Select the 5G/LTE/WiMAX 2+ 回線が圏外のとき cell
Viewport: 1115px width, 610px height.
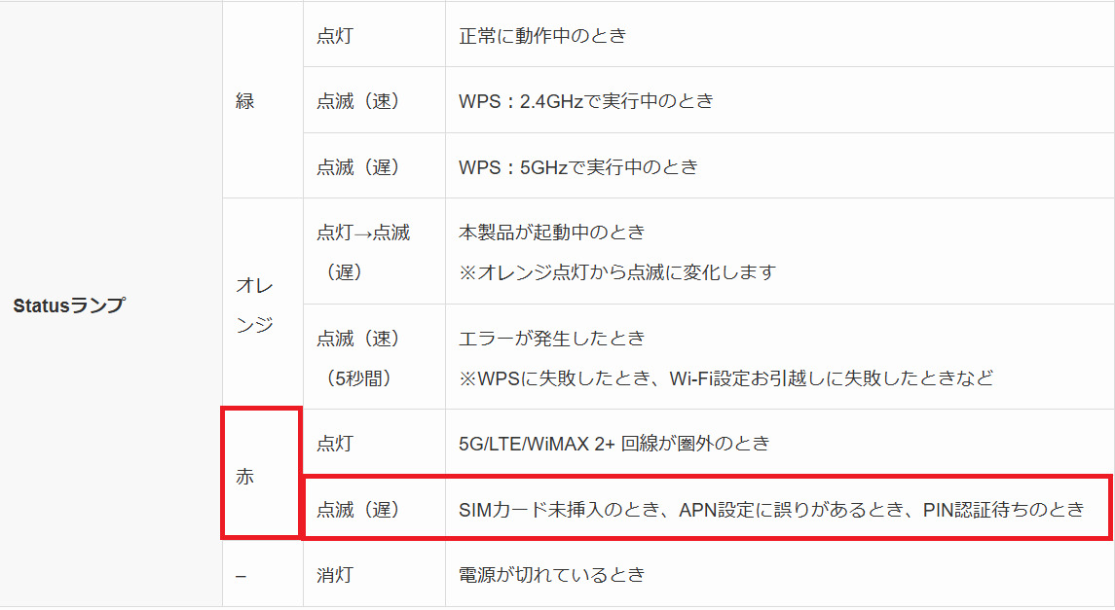click(779, 443)
